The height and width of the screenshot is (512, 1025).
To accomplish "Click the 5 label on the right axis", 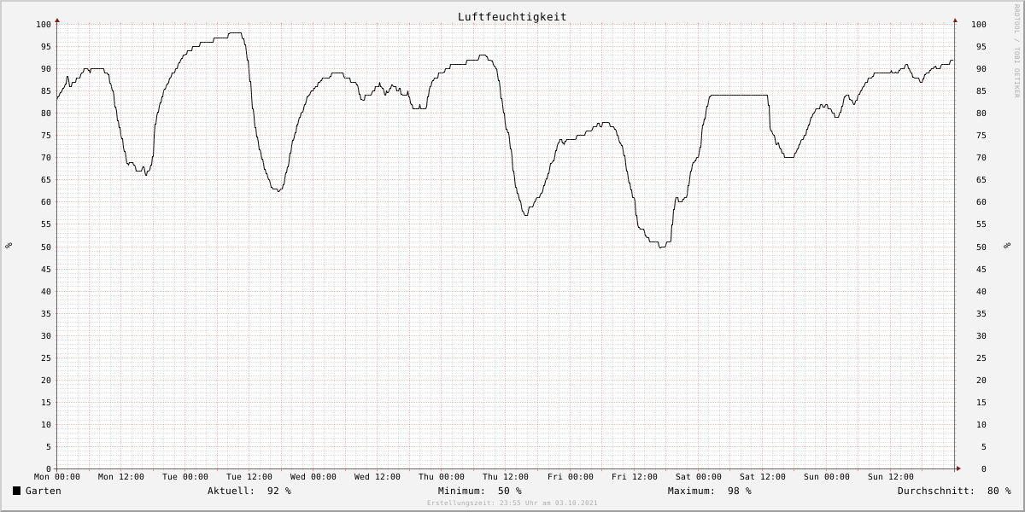I will (984, 446).
